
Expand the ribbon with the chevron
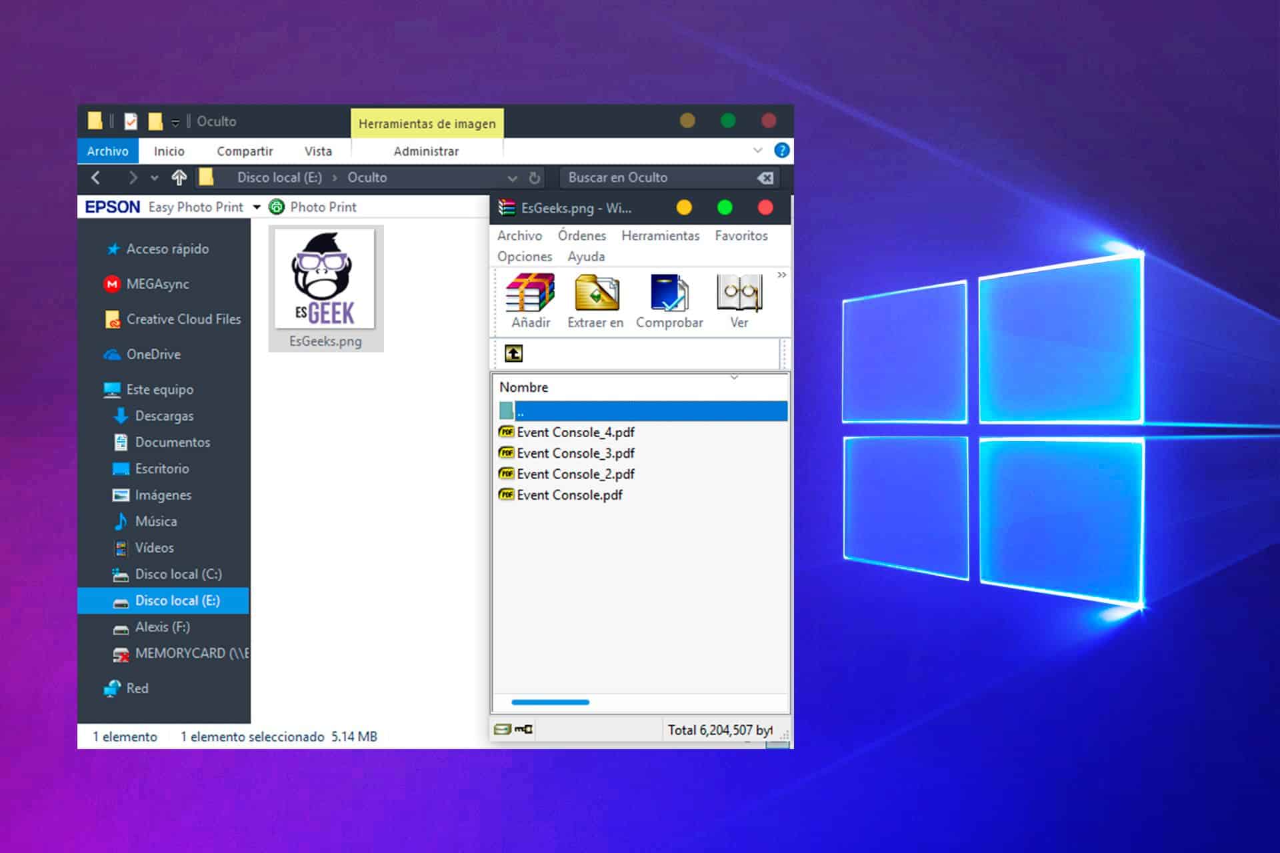coord(757,151)
